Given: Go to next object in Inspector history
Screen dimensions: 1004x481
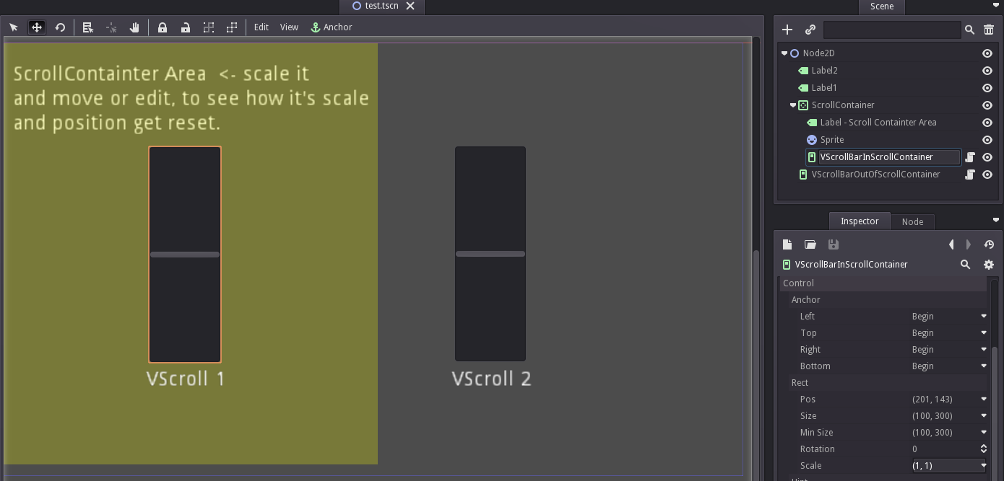Looking at the screenshot, I should [x=969, y=244].
